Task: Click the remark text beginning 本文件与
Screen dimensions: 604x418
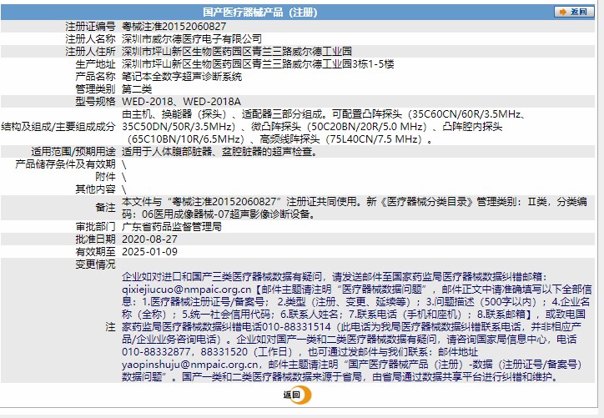Action: coord(355,208)
